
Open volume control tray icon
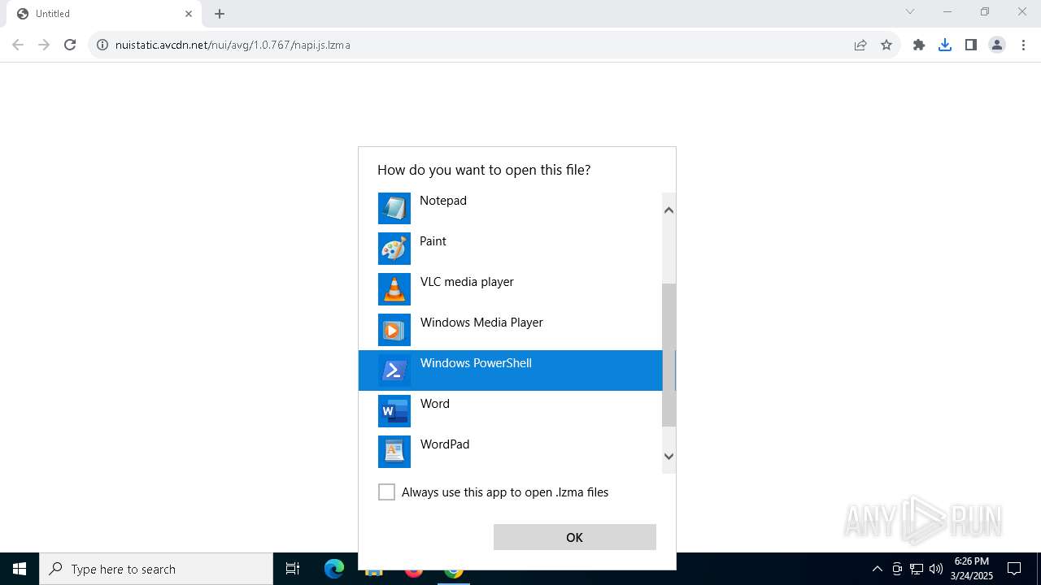click(x=936, y=569)
